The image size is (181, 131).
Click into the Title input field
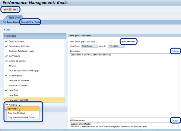[97, 42]
